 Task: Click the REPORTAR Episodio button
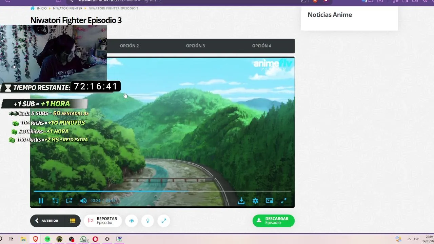pyautogui.click(x=103, y=221)
